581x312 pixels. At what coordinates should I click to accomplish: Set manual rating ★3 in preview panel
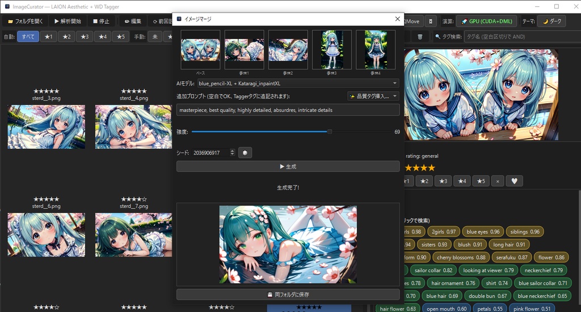[x=443, y=181]
